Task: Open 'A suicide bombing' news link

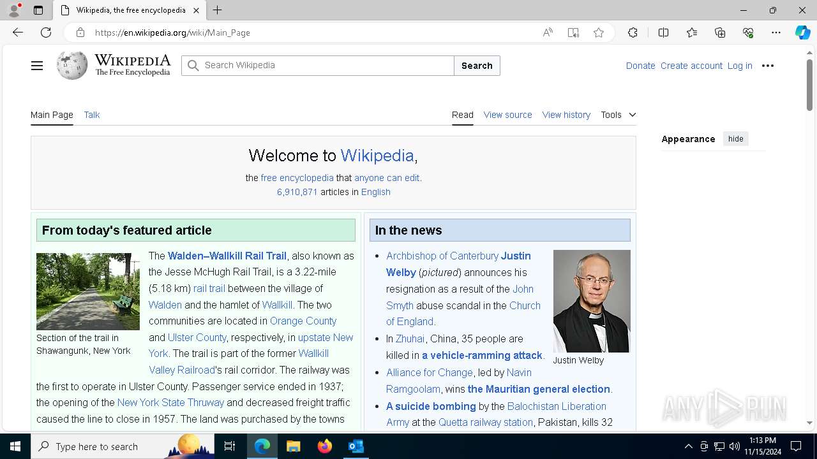Action: (x=431, y=406)
